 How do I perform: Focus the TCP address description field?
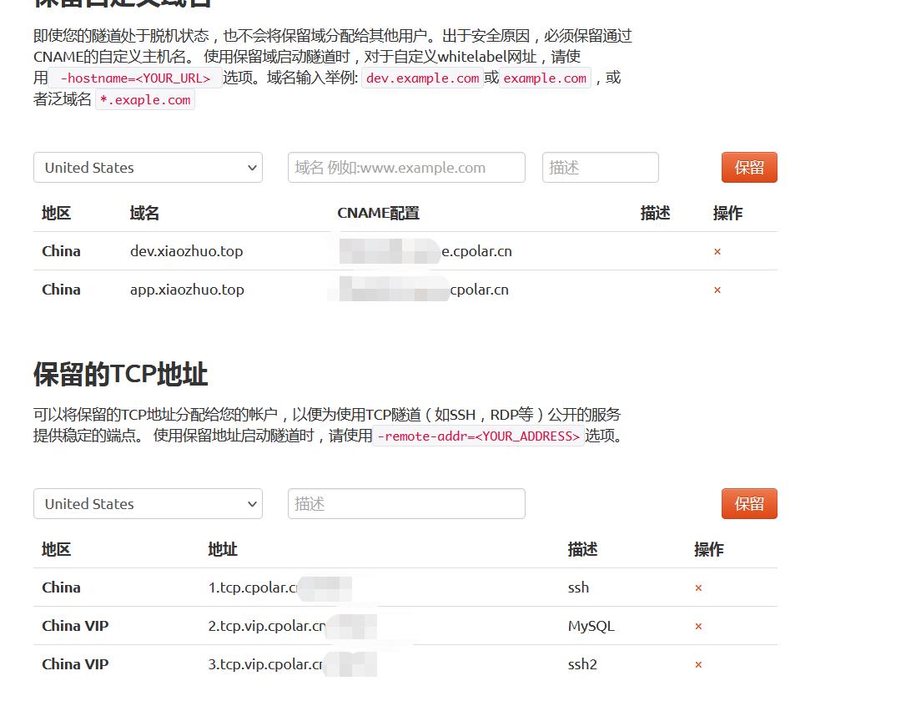point(406,503)
